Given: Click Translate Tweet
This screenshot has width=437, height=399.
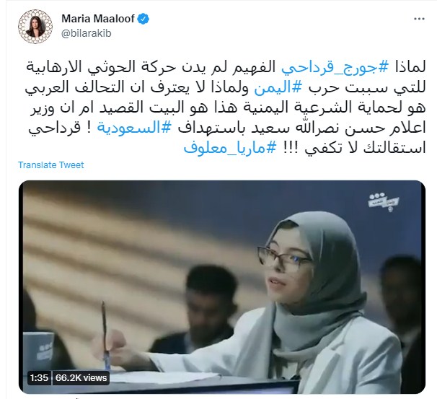Looking at the screenshot, I should [x=51, y=165].
